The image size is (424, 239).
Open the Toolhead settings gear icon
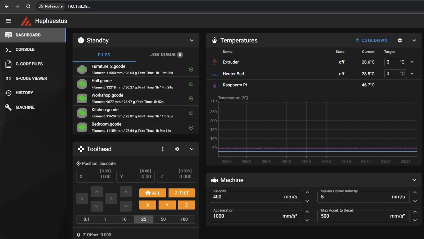coord(177,149)
